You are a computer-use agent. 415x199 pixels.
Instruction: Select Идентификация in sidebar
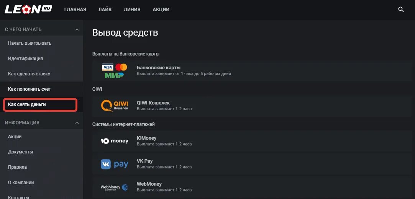(41, 59)
